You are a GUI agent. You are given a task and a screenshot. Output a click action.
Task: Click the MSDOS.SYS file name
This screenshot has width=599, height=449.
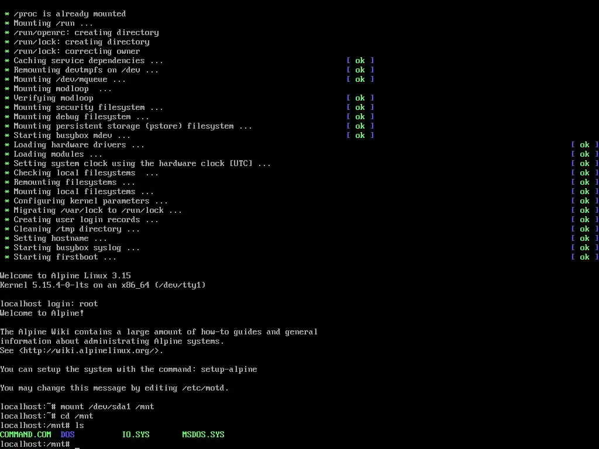pyautogui.click(x=203, y=434)
